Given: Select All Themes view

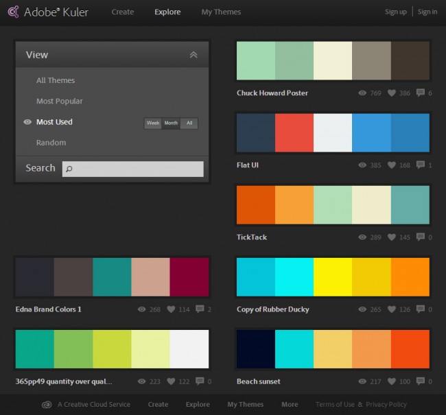Looking at the screenshot, I should click(x=56, y=80).
